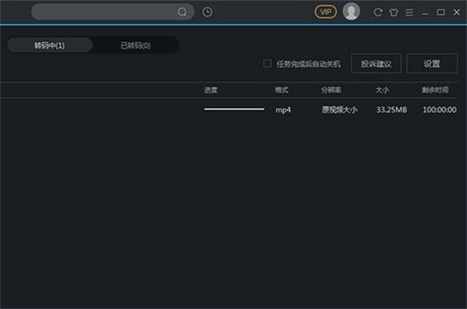Open the history clock icon
The height and width of the screenshot is (309, 467).
pos(207,12)
